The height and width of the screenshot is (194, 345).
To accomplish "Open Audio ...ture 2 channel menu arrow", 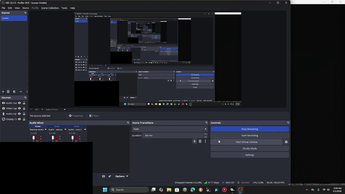I will (85, 130).
